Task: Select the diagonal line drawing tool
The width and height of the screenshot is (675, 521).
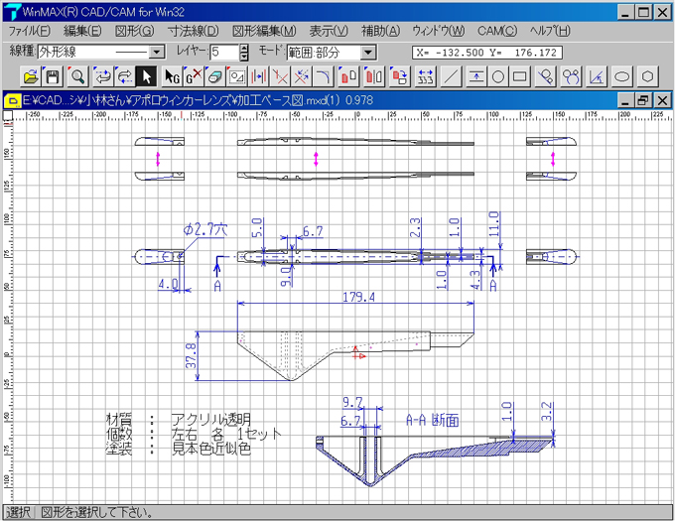Action: (451, 76)
